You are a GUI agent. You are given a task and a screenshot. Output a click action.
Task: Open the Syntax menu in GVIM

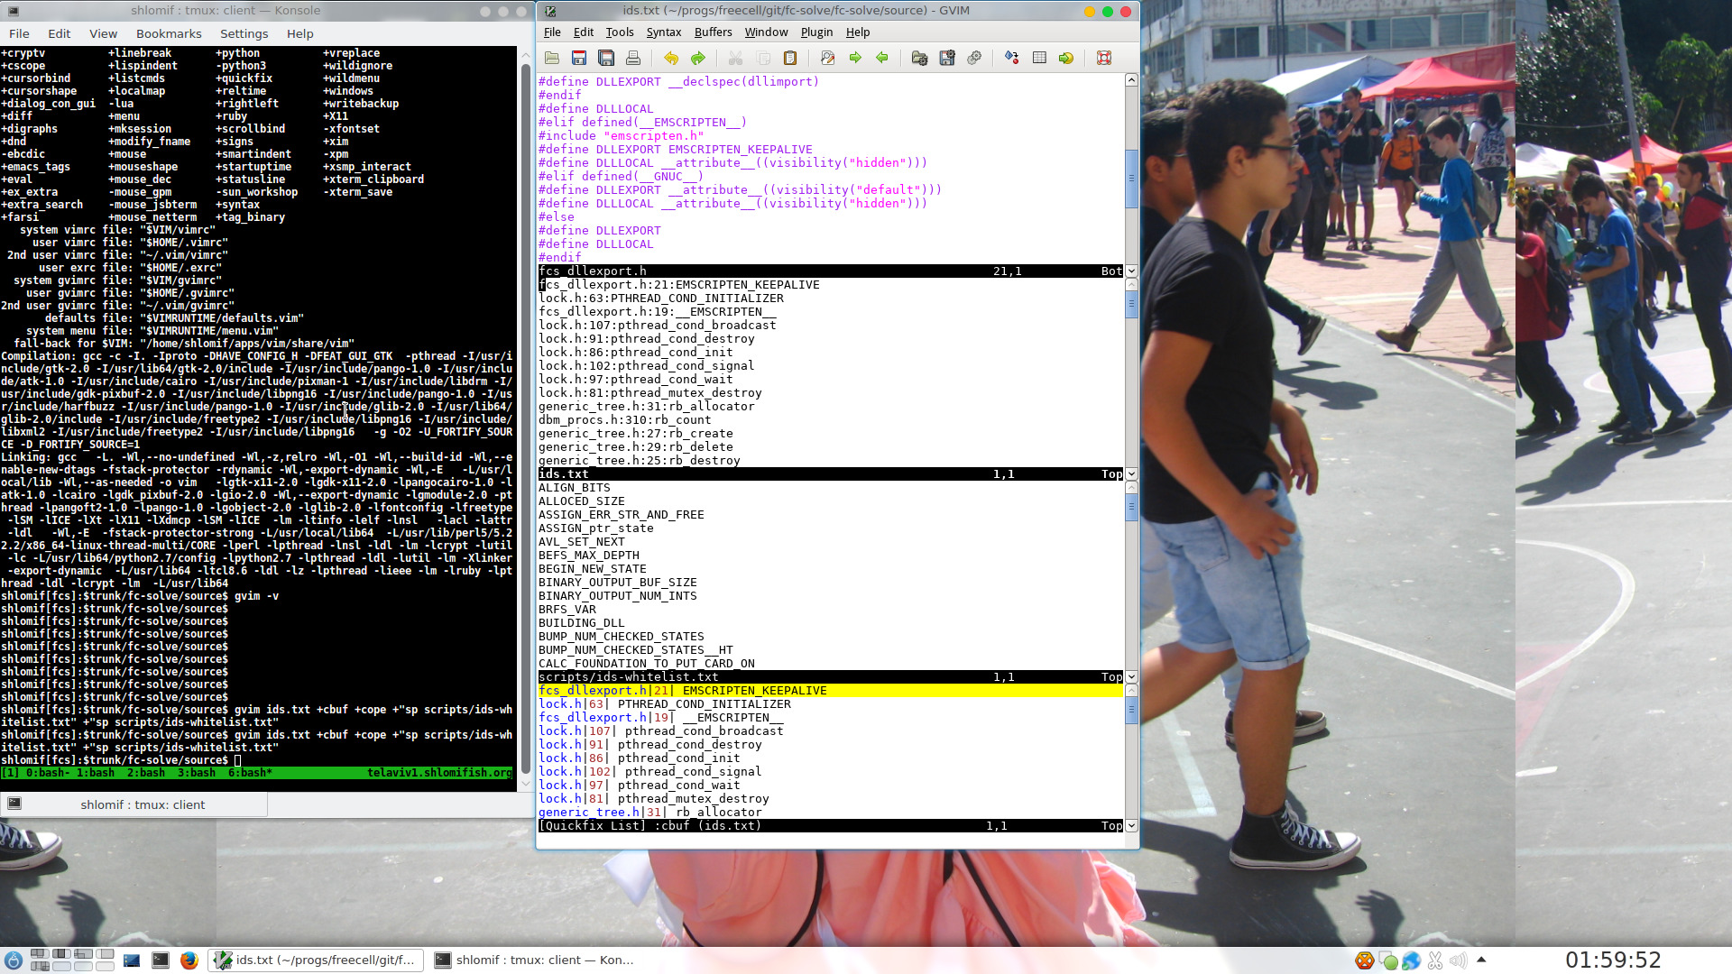664,32
